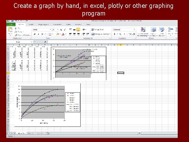Select the highlighted column header above active cell

121,45
